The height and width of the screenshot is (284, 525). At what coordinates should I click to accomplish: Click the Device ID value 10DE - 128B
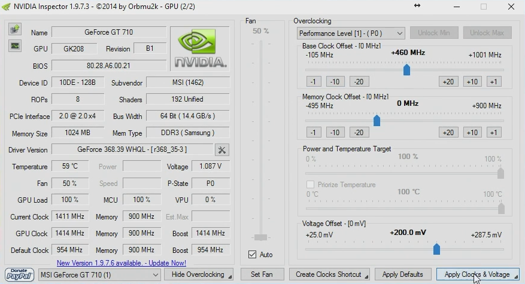(x=78, y=83)
